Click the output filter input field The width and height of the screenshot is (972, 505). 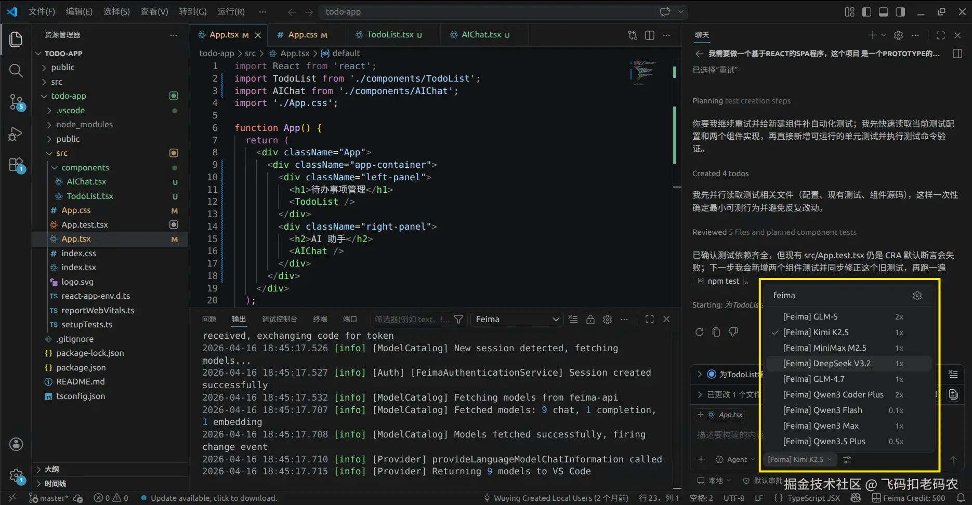tap(412, 320)
